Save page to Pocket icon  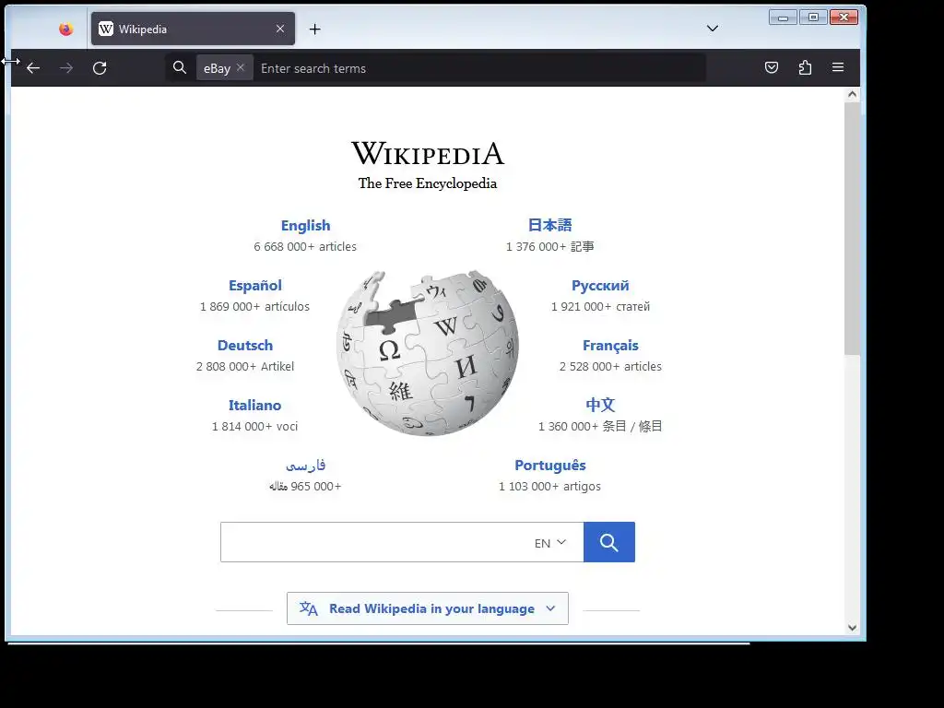tap(772, 67)
